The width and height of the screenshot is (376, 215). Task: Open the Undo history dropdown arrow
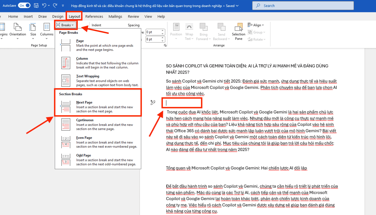[49, 6]
